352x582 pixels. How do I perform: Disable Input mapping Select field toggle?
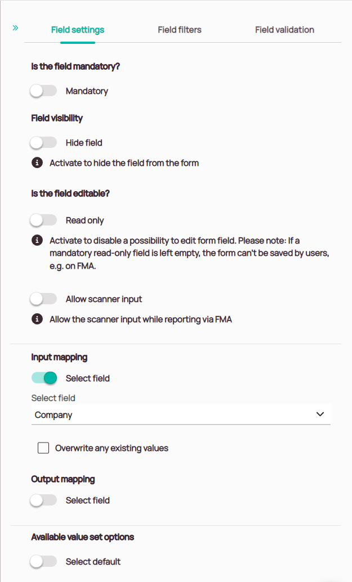pos(44,378)
